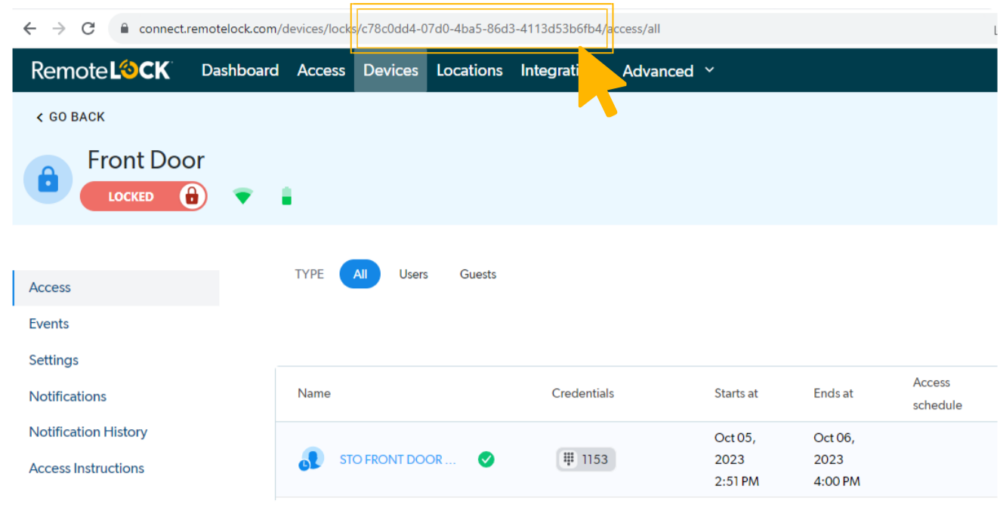Select the Guests type filter
The width and height of the screenshot is (1000, 519).
coord(477,274)
